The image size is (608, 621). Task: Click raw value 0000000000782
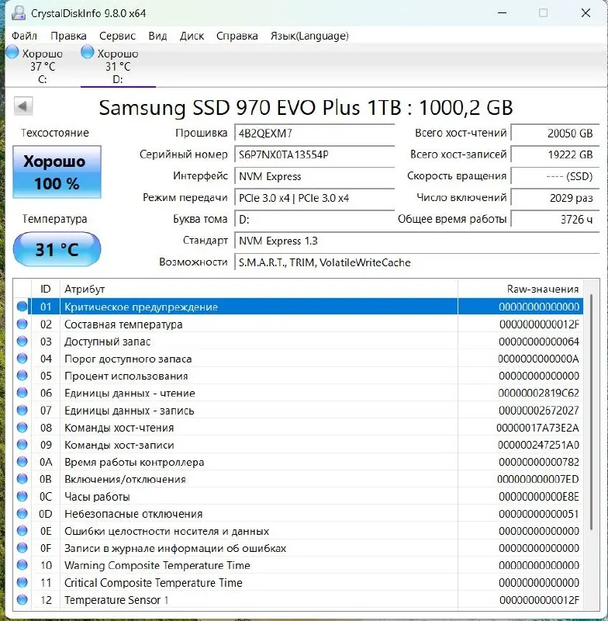click(539, 462)
